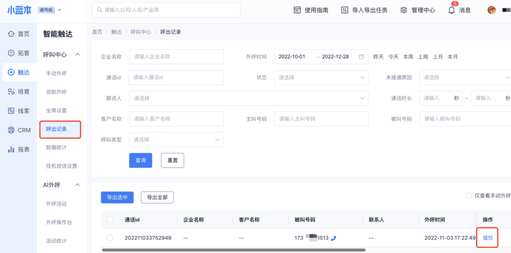This screenshot has height=253, width=511.
Task: Click the phone icon beside 被叫号码
Action: click(333, 238)
